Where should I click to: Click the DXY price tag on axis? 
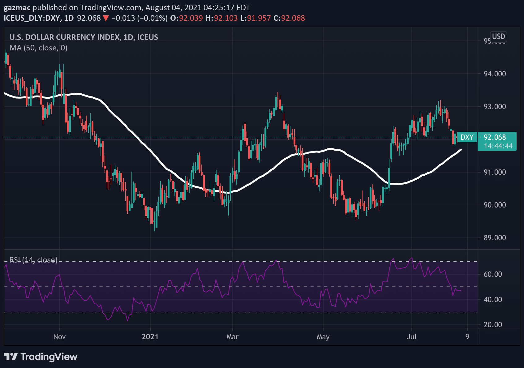click(x=467, y=137)
